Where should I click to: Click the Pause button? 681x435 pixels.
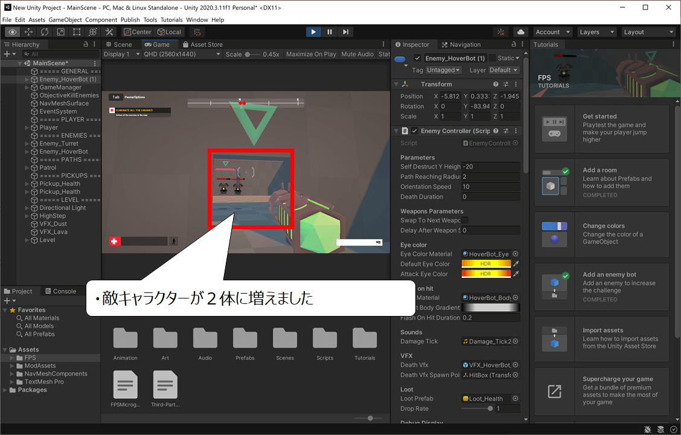330,32
